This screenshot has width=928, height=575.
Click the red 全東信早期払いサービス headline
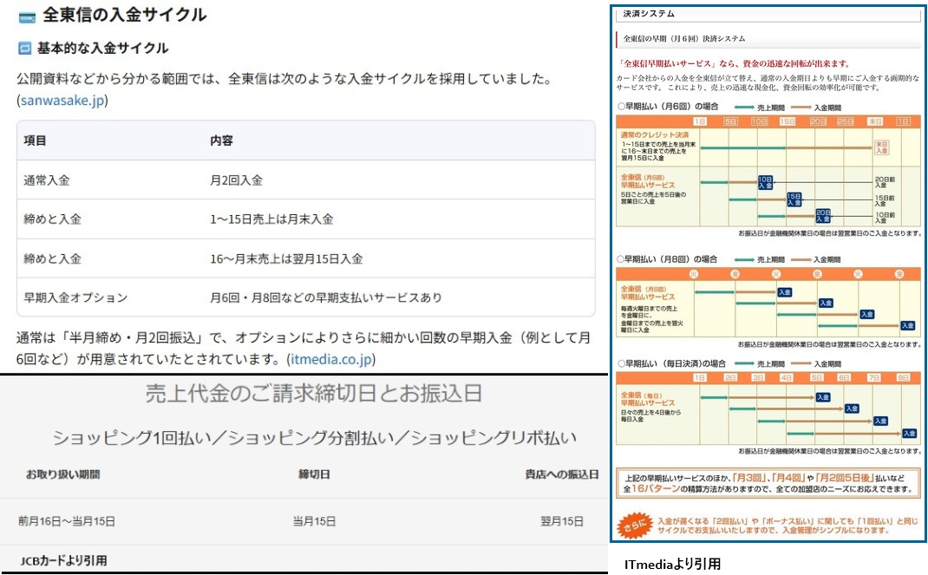[x=735, y=63]
